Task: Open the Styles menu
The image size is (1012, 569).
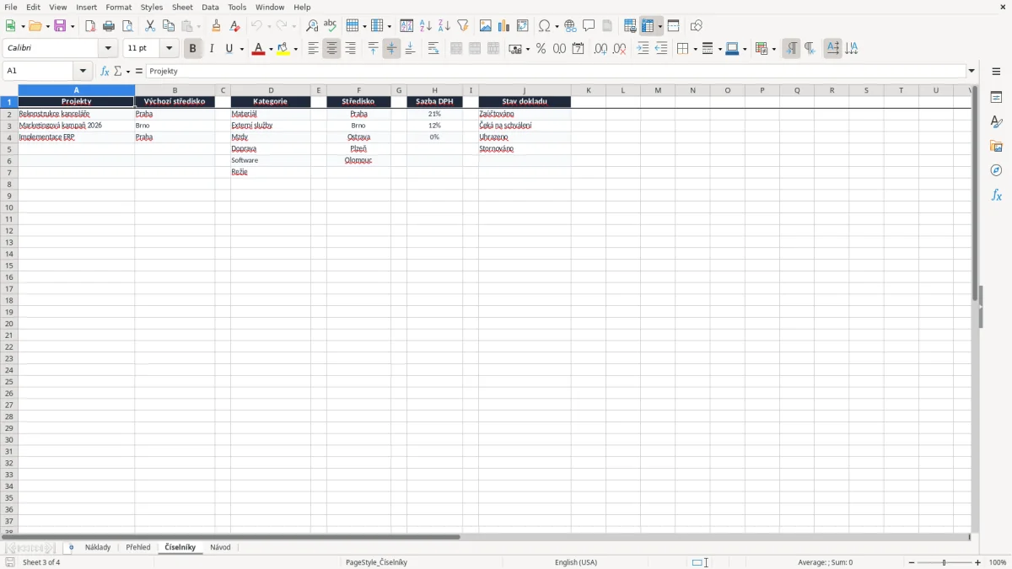Action: [x=152, y=7]
